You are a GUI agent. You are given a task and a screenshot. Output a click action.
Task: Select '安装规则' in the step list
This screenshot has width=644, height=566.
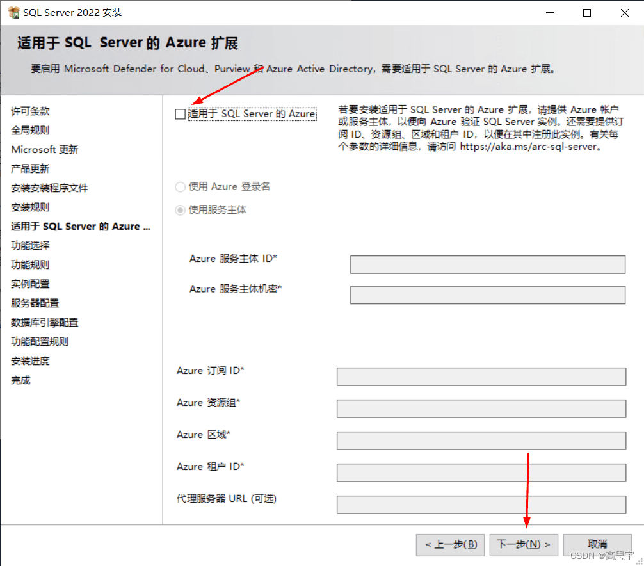click(30, 207)
